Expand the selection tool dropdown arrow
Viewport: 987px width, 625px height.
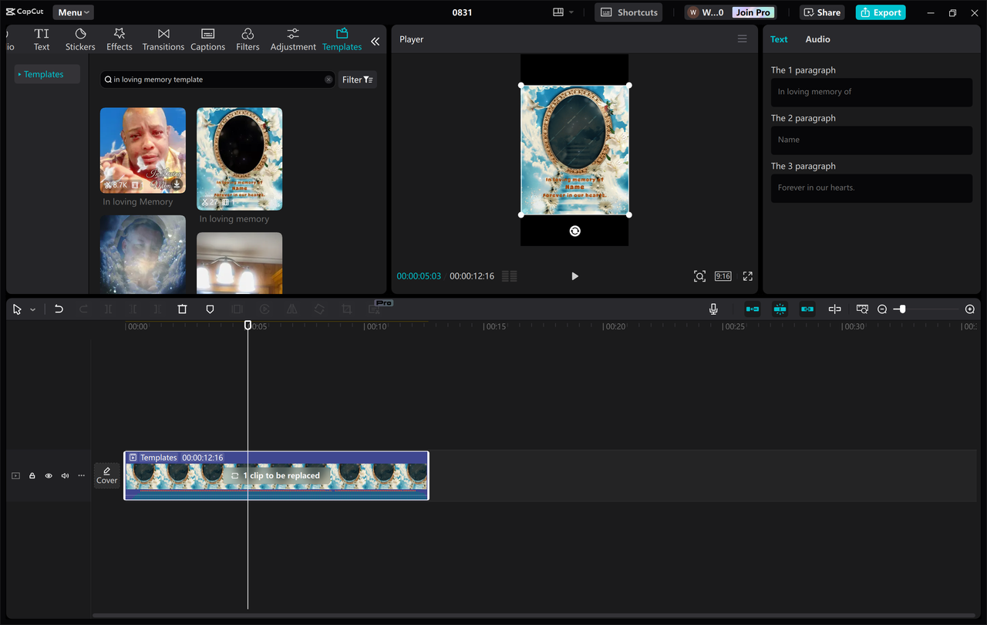point(32,309)
